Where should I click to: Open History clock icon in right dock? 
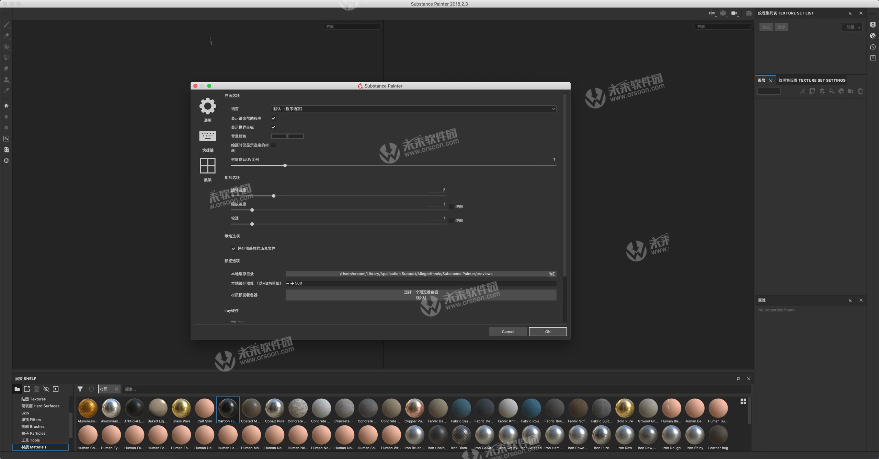(x=873, y=47)
